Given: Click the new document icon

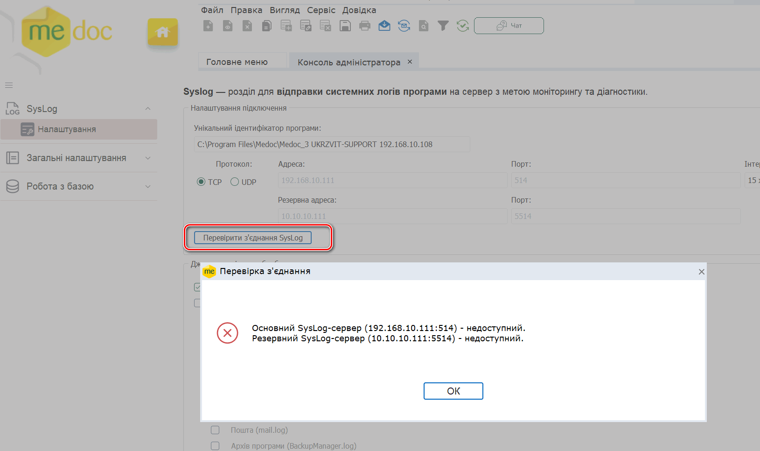Looking at the screenshot, I should (208, 26).
